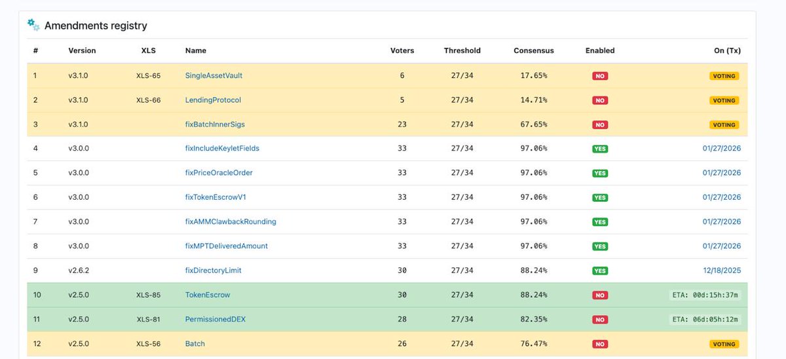786x359 pixels.
Task: Open 01/27/2026 transaction for fixPriceOracleOrder
Action: 722,173
